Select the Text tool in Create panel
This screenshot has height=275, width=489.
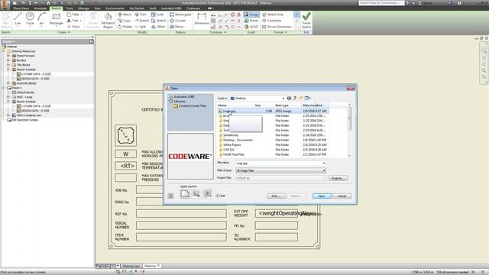pyautogui.click(x=73, y=21)
